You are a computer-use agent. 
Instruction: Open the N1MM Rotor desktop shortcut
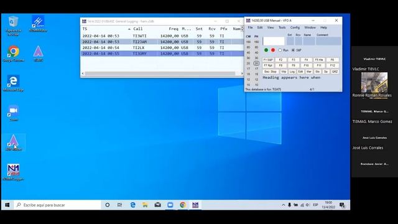[x=38, y=24]
